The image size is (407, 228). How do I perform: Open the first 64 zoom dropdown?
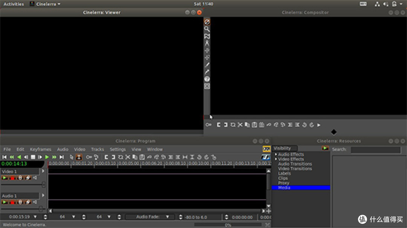point(74,217)
